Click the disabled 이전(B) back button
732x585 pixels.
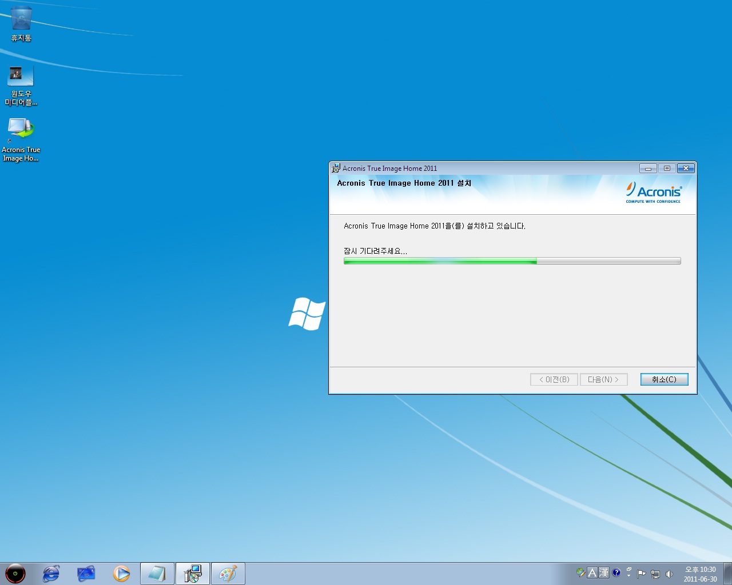(x=554, y=379)
